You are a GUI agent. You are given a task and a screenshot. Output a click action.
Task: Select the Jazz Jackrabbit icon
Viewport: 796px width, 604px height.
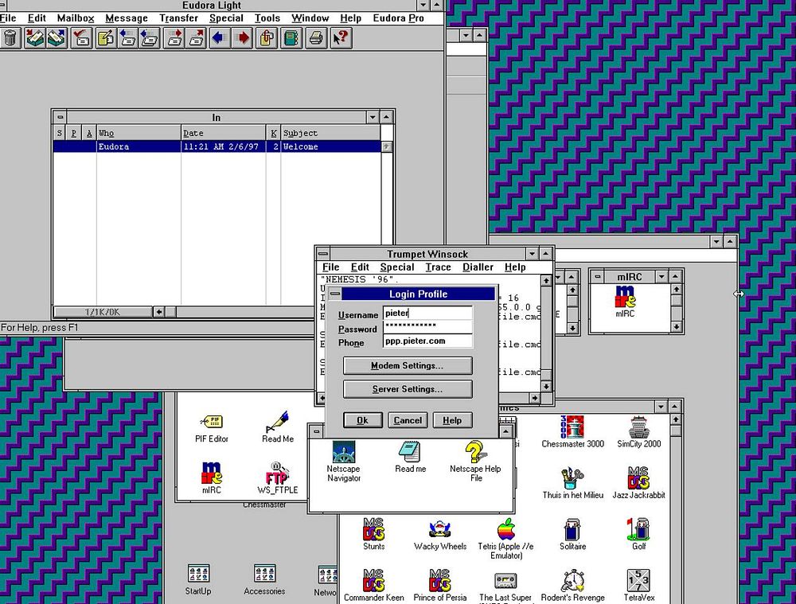(638, 483)
